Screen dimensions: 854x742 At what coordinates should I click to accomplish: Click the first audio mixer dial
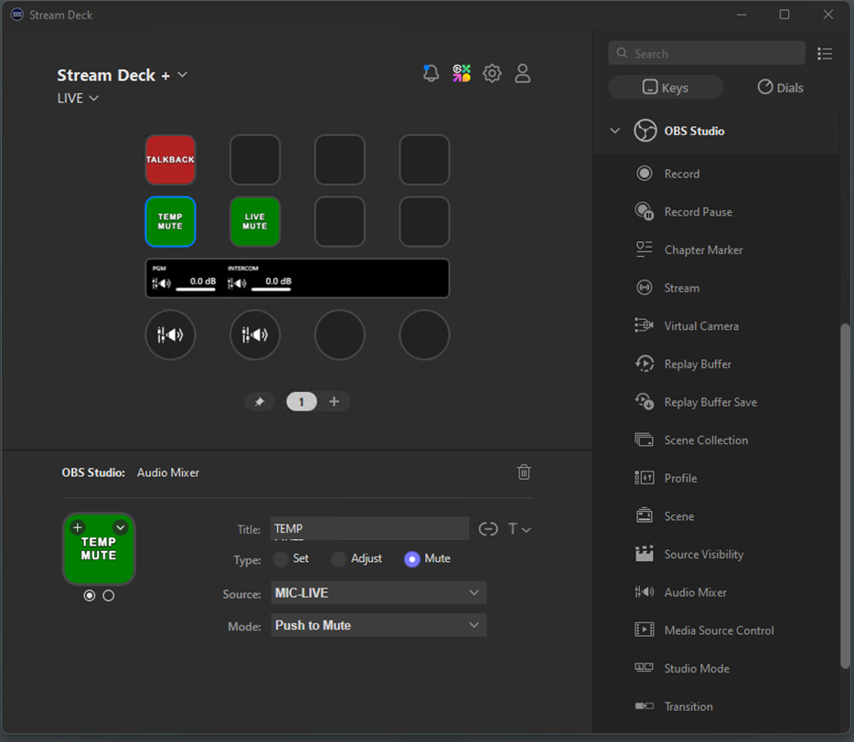coord(170,334)
